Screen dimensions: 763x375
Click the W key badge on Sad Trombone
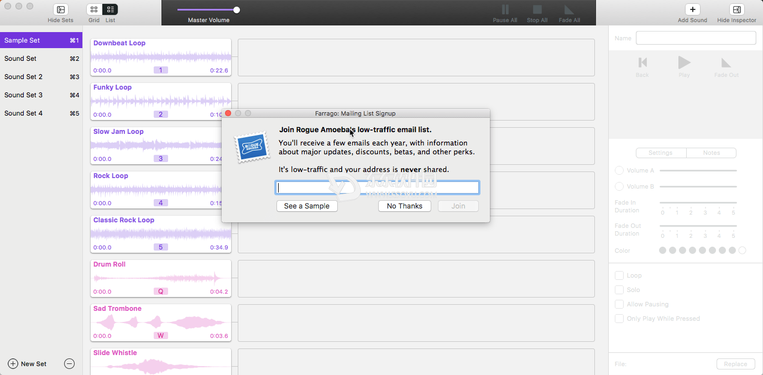point(160,336)
